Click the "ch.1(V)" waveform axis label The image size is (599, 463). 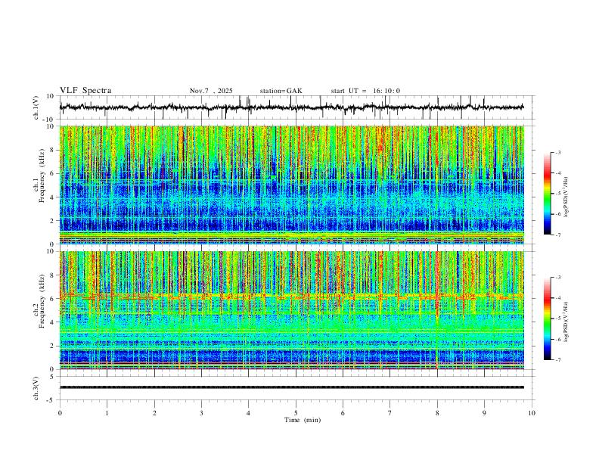click(x=36, y=107)
